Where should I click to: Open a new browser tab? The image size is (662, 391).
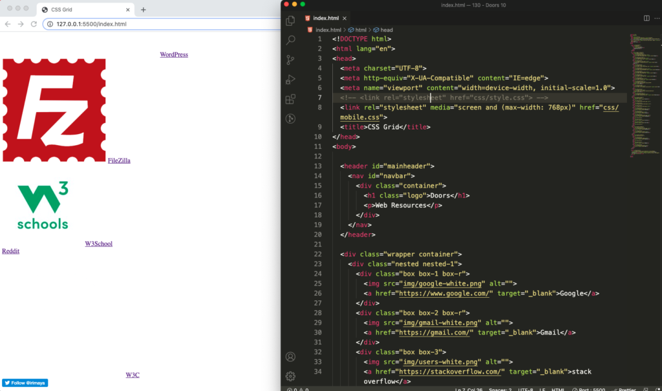click(x=143, y=10)
